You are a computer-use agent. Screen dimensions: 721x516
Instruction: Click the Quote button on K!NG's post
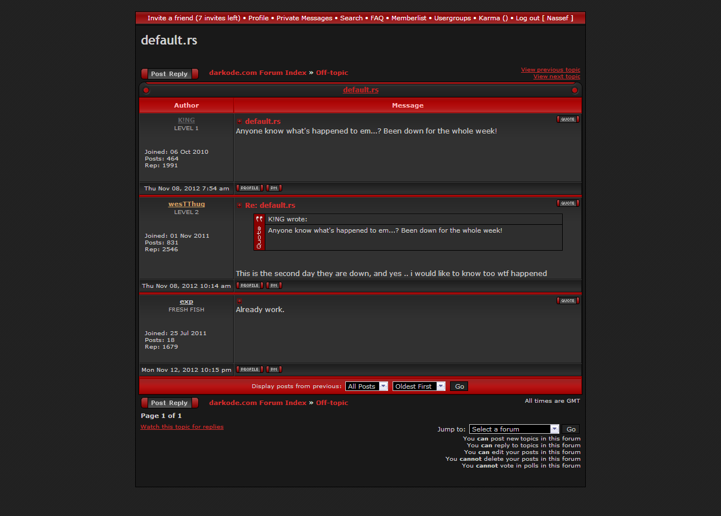point(568,119)
